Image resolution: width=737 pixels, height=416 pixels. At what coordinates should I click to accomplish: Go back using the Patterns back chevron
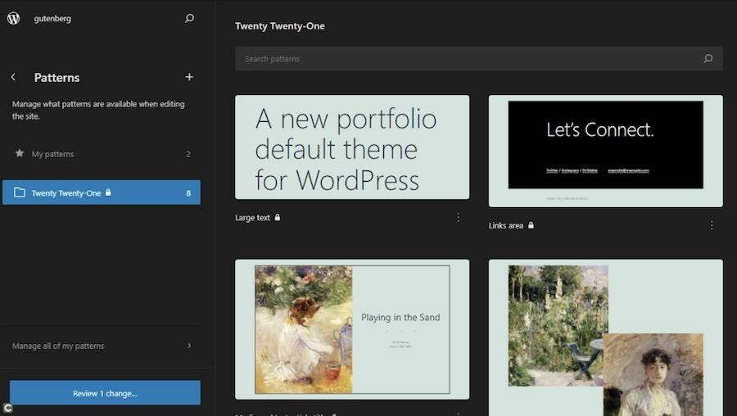coord(14,77)
